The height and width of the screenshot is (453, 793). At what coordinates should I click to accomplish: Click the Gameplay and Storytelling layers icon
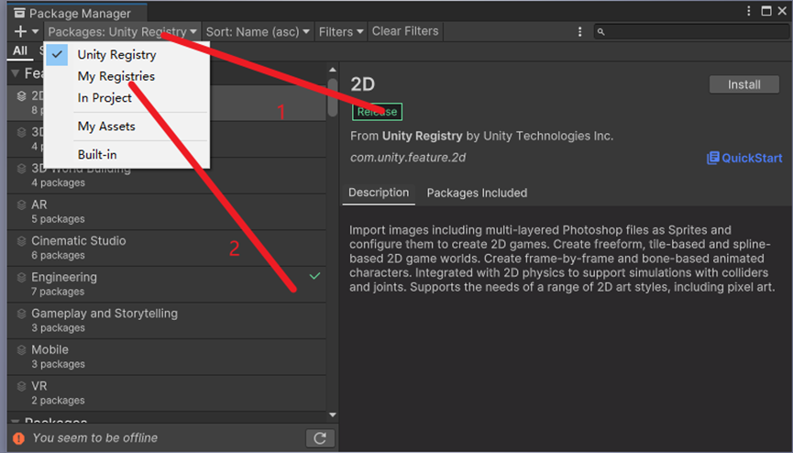click(x=21, y=314)
